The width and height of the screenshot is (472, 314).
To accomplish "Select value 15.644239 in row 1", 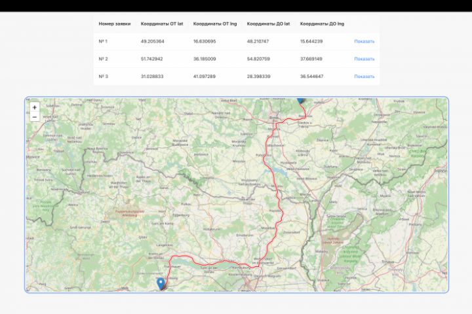I will point(311,41).
